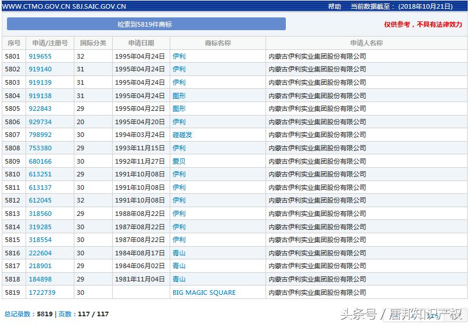
Task: Open trademark 青山 in row 5817
Action: (179, 266)
